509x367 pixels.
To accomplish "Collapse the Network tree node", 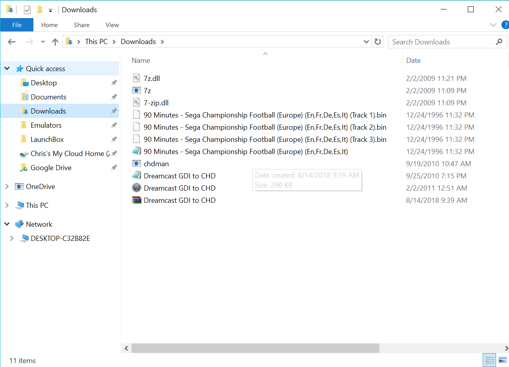I will [7, 224].
